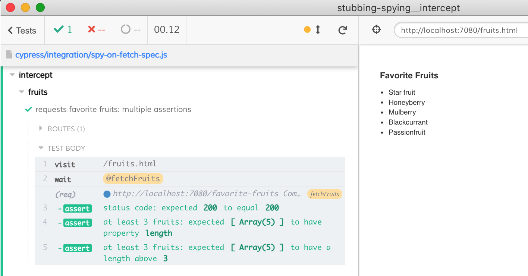
Task: Select the status code 200 assertion
Action: (x=190, y=208)
